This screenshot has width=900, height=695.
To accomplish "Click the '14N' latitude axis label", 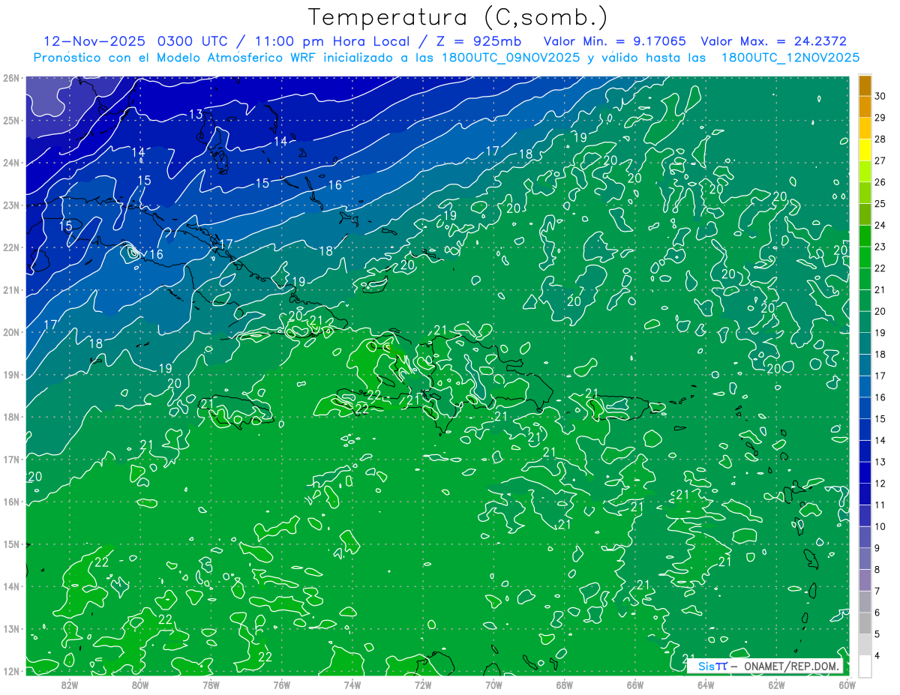I will [11, 586].
